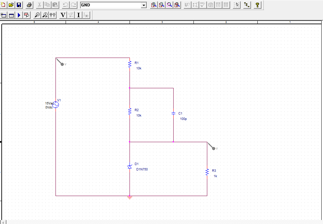Click the Undo arrow icon
323x224 pixels.
(66, 5)
